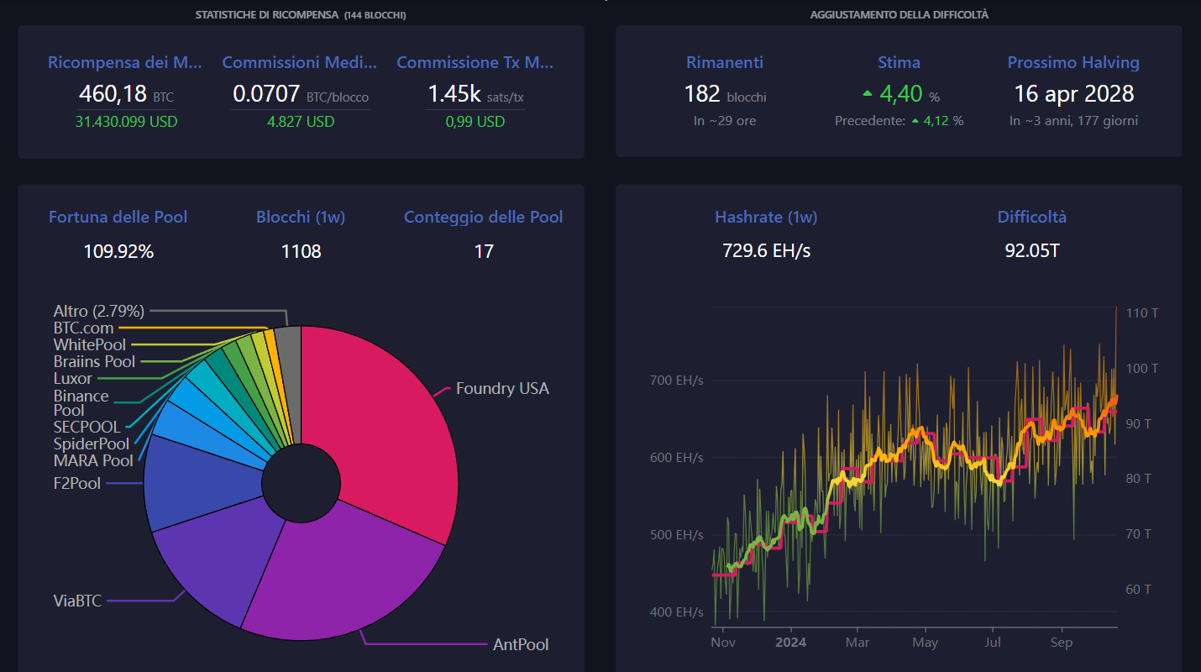Click the 400 EH/s axis label
This screenshot has height=672, width=1201.
click(677, 612)
